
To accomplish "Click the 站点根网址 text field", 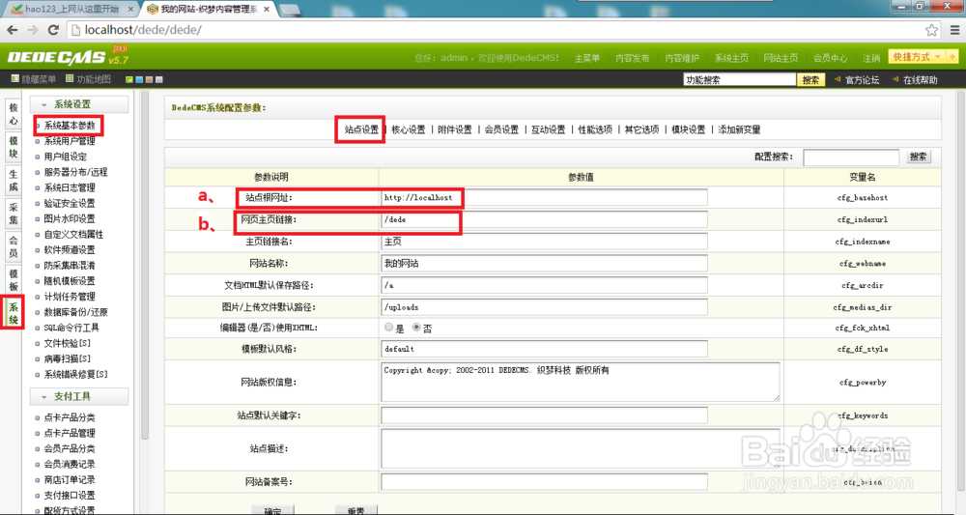I will pos(544,198).
